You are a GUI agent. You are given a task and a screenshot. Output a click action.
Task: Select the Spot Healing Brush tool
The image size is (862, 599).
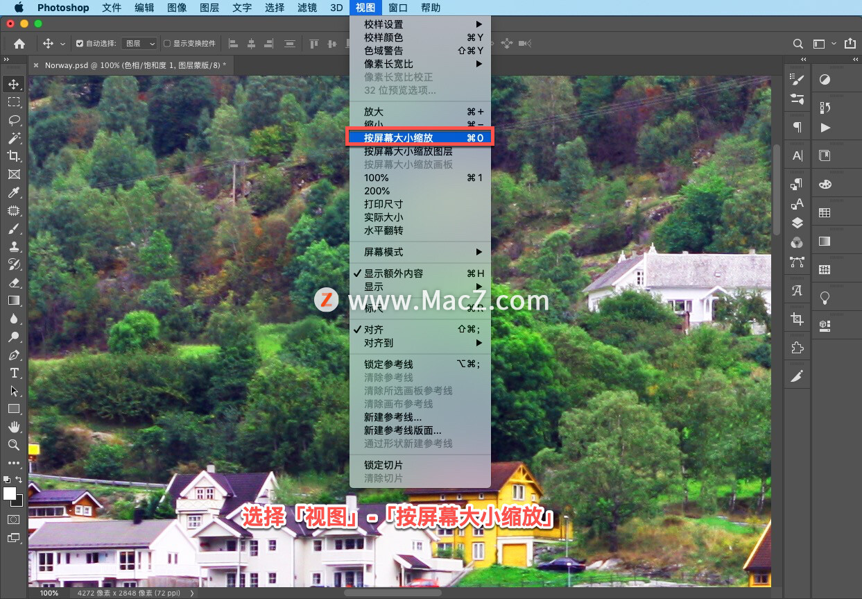[x=14, y=210]
